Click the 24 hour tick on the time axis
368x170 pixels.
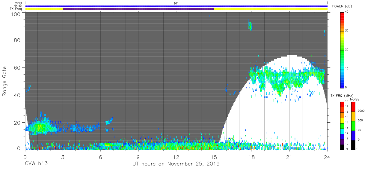327,157
